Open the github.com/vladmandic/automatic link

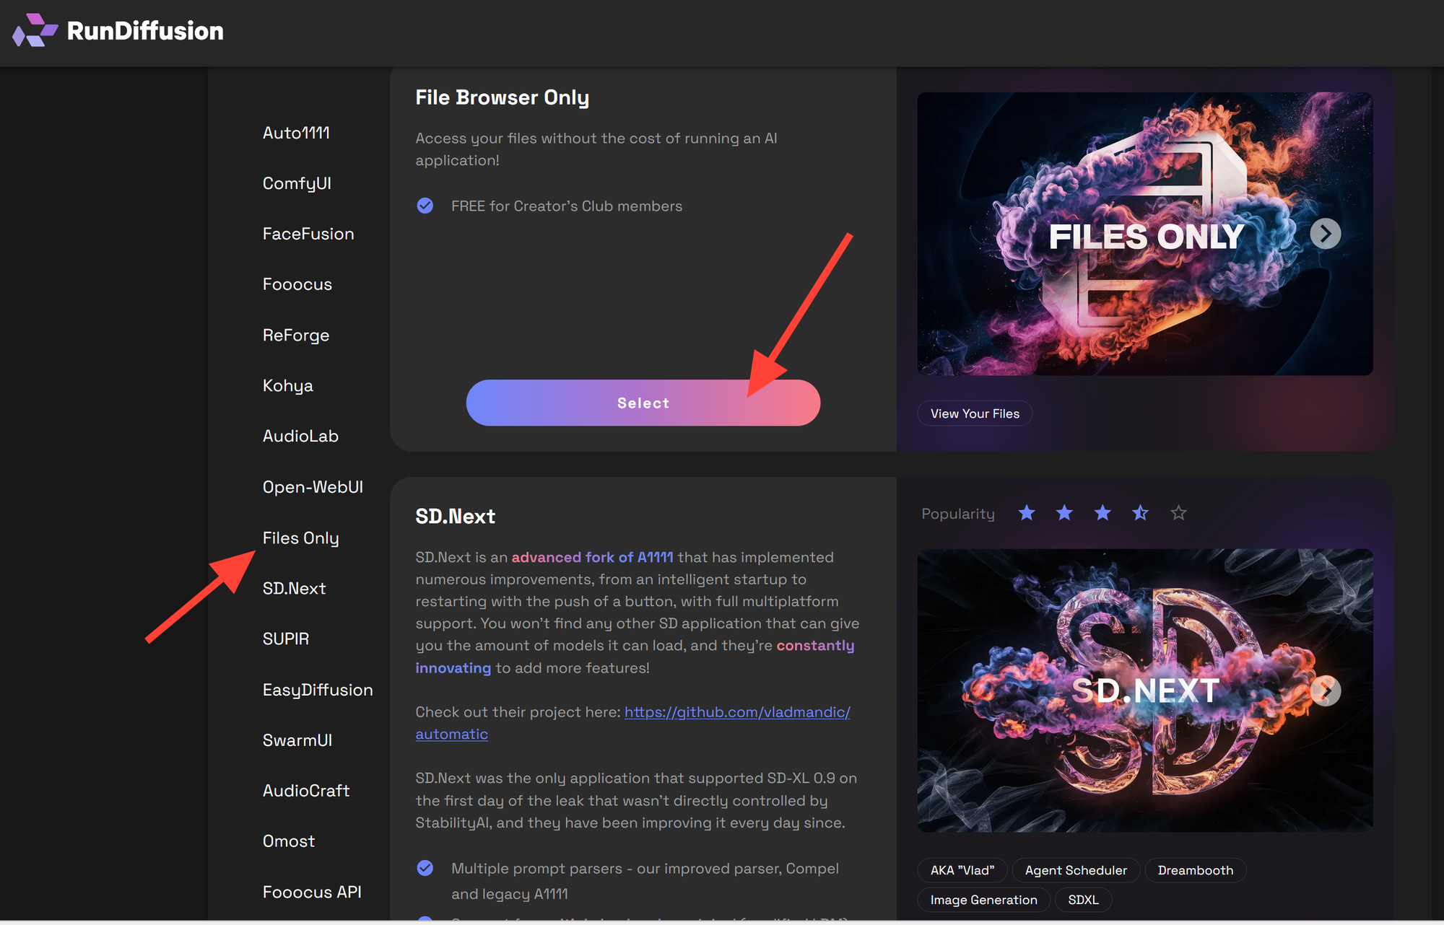tap(736, 712)
